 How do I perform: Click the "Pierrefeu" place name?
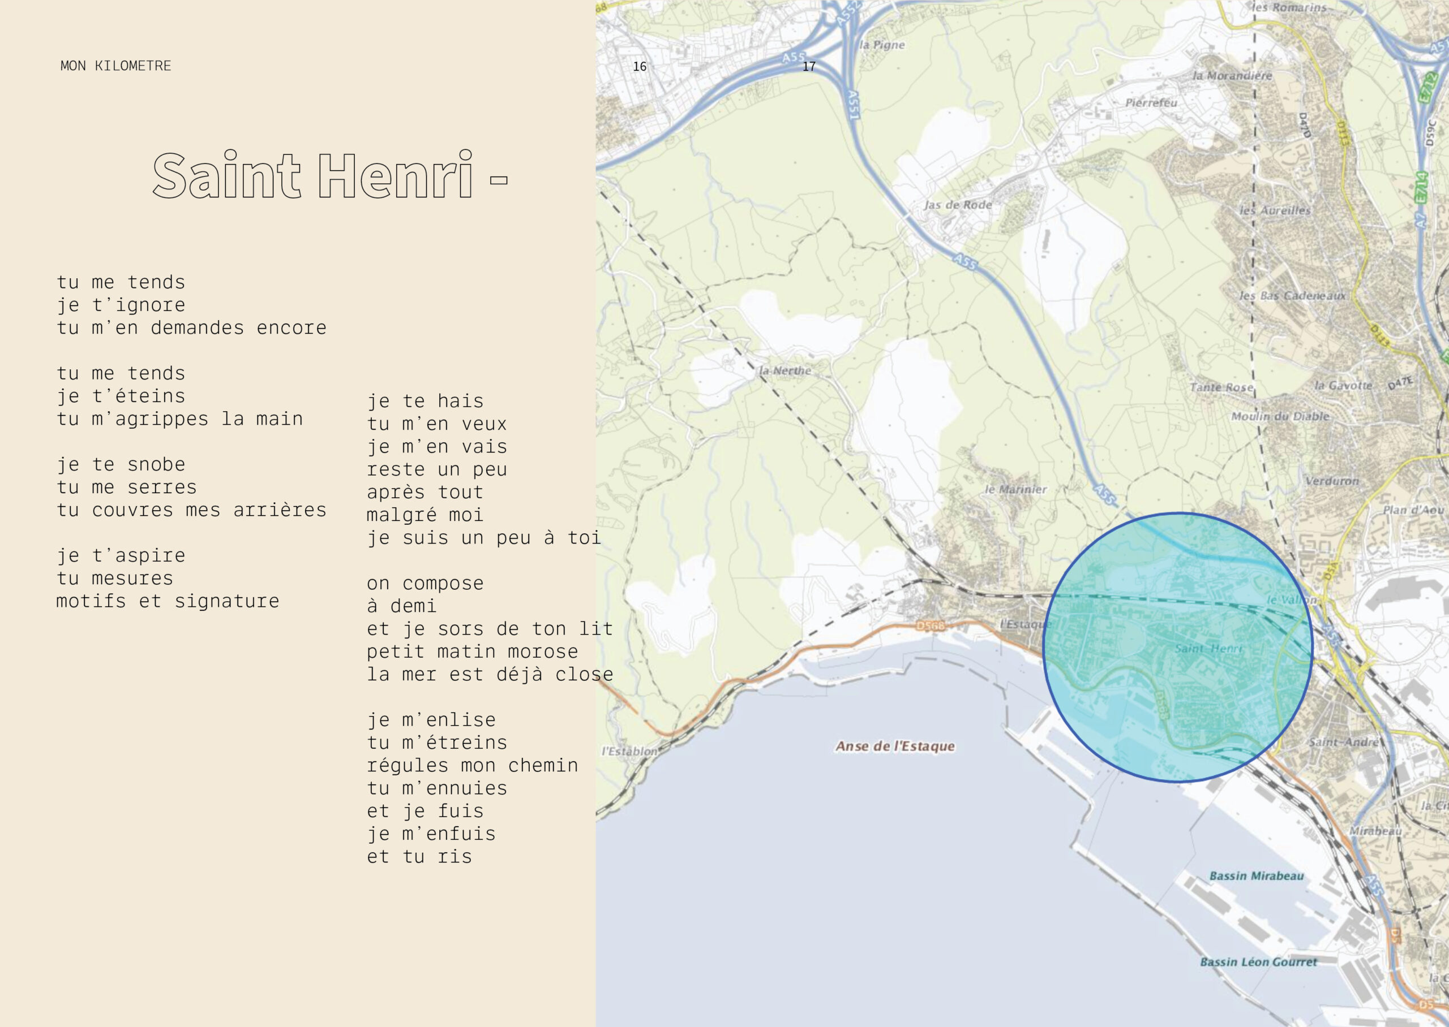(x=1151, y=102)
